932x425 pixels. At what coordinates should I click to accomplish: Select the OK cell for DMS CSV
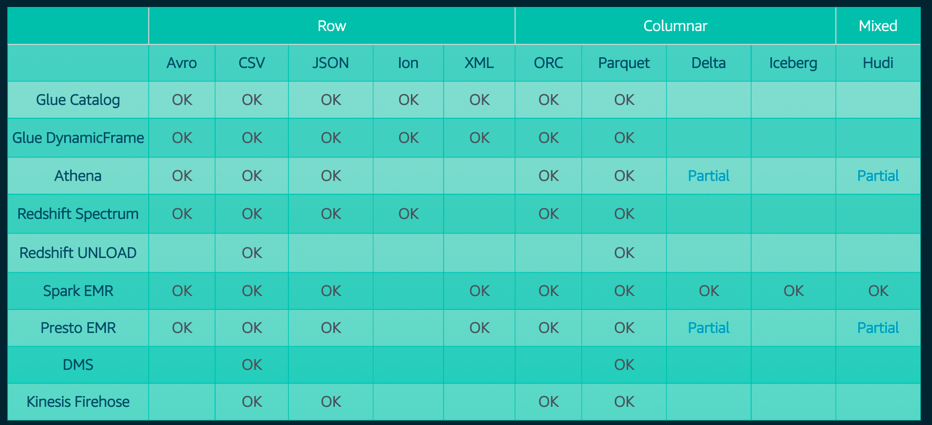tap(252, 365)
